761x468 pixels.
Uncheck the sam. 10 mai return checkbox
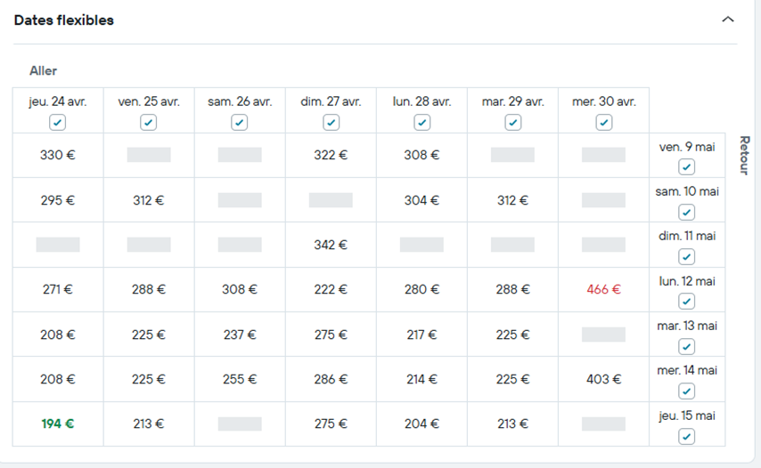686,212
